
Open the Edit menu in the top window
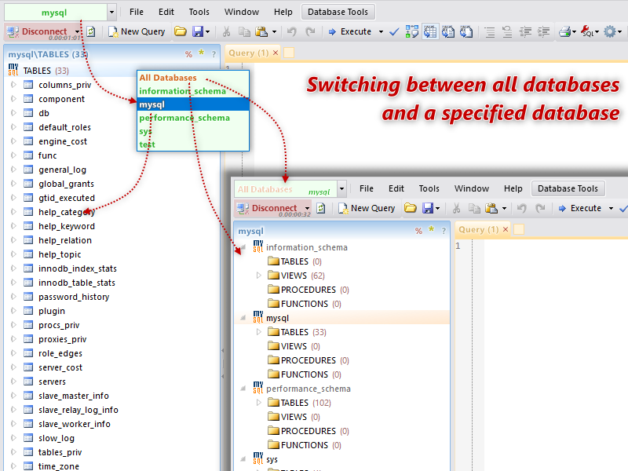(x=166, y=12)
